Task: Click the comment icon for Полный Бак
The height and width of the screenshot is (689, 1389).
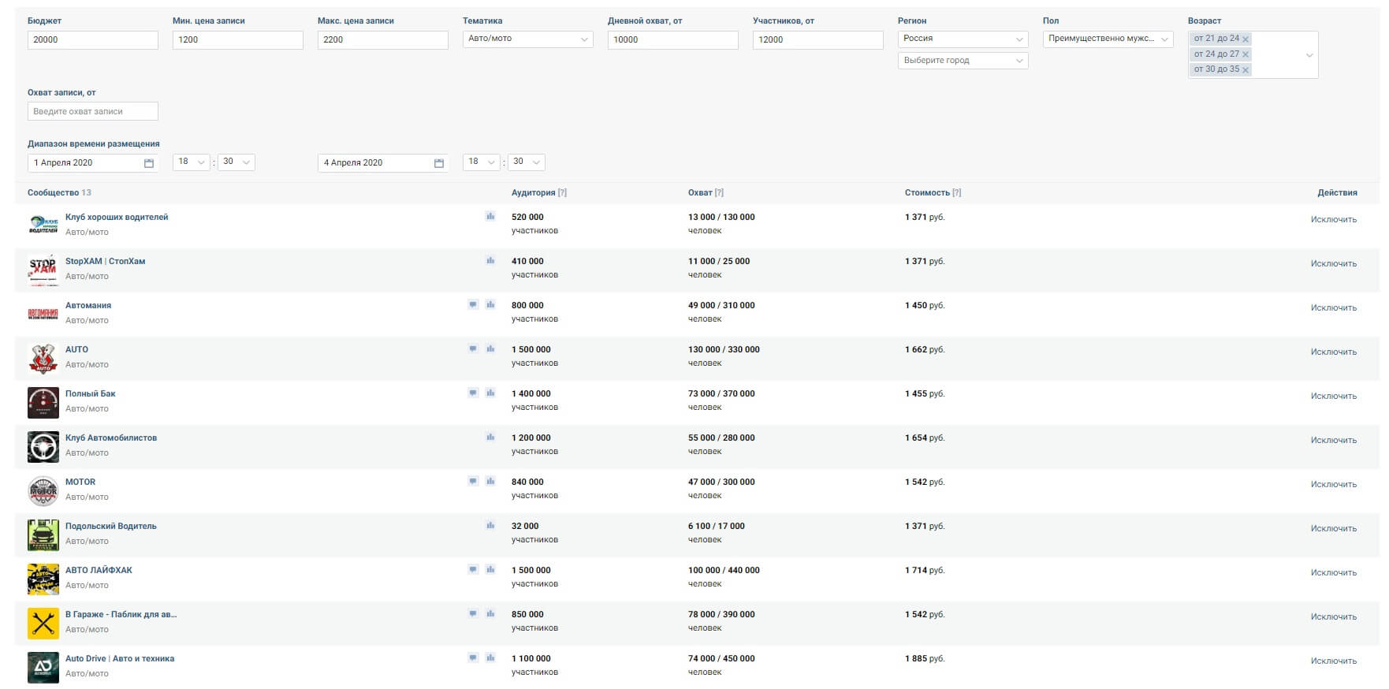Action: pyautogui.click(x=473, y=393)
